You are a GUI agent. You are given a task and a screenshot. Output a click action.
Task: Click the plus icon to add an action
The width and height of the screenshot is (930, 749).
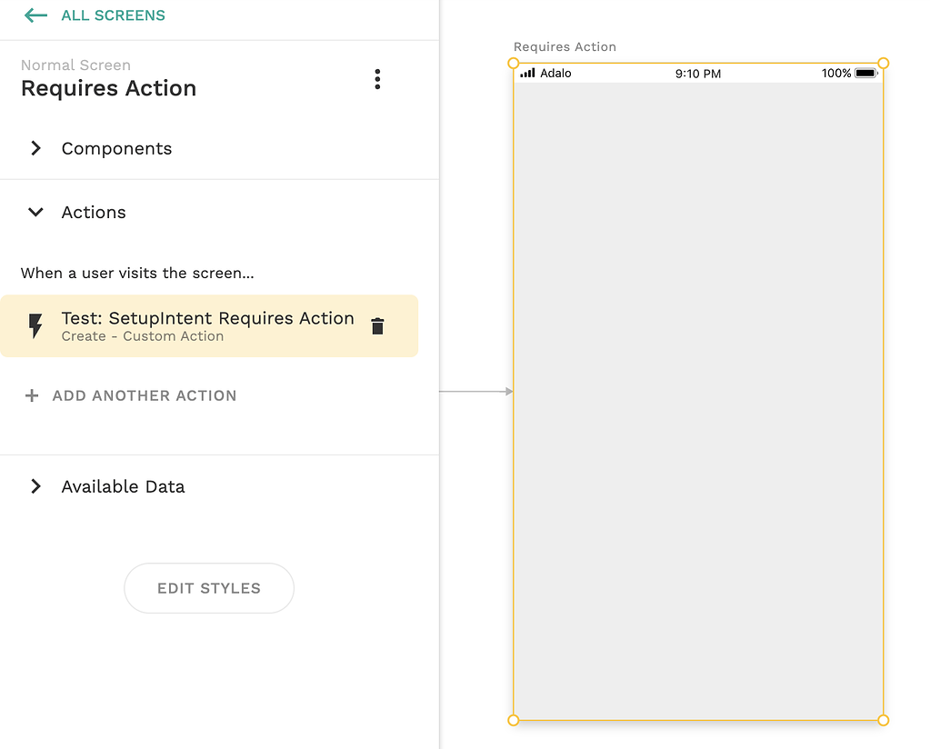tap(32, 395)
